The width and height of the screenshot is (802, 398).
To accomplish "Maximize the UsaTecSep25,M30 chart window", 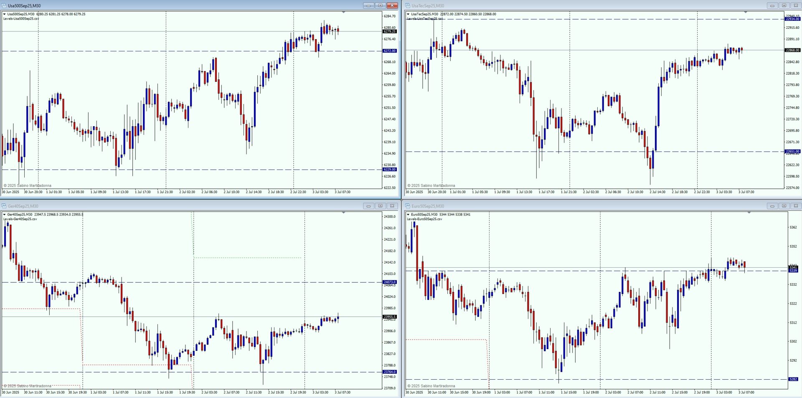I will [x=784, y=5].
